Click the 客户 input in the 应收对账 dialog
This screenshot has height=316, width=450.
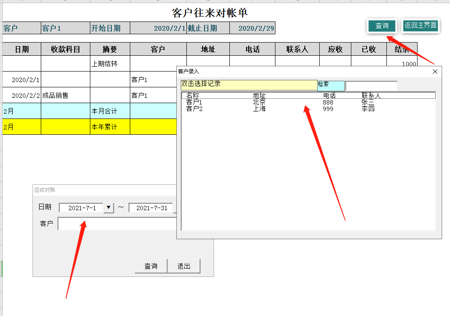coord(117,223)
